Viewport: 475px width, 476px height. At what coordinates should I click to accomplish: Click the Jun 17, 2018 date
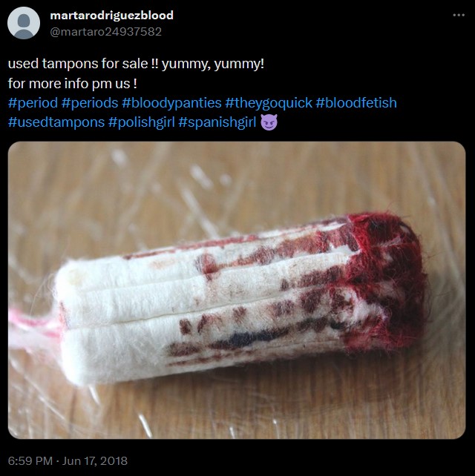[x=95, y=461]
